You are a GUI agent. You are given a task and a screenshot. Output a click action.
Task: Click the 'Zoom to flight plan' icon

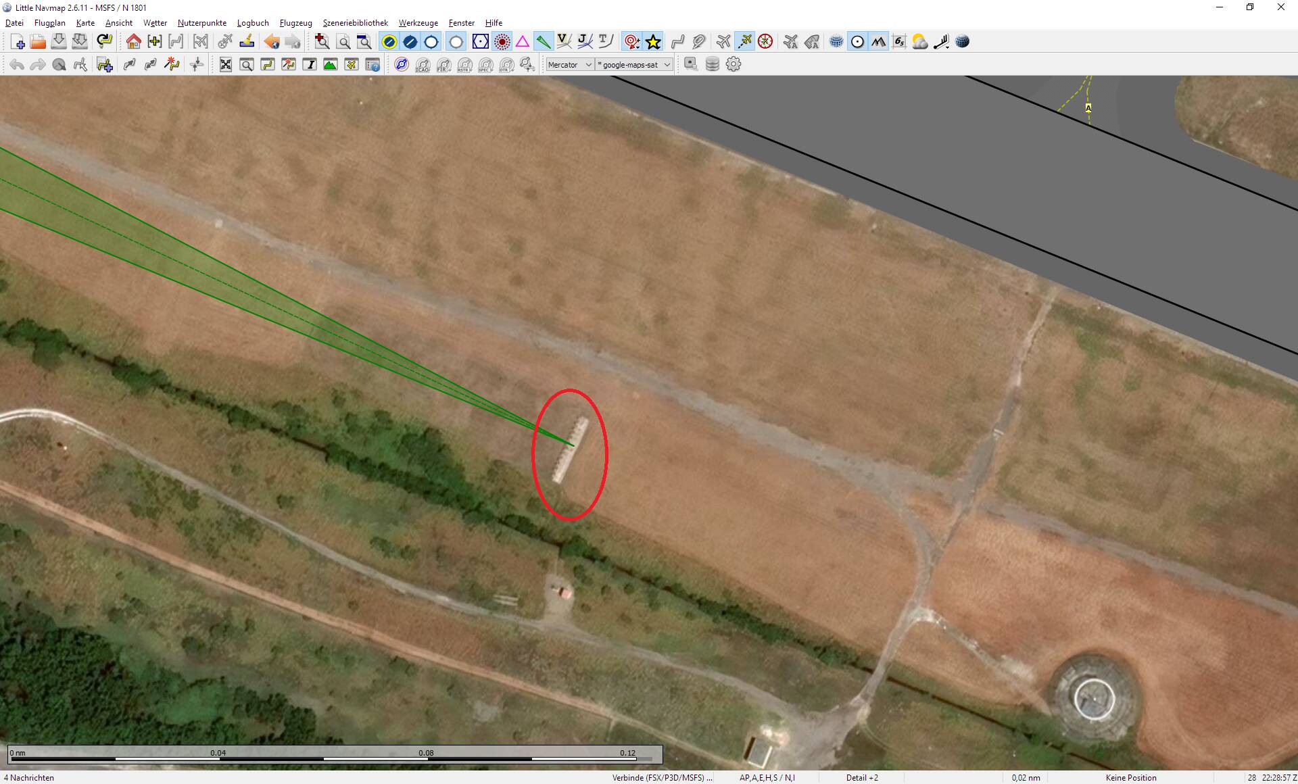(175, 41)
